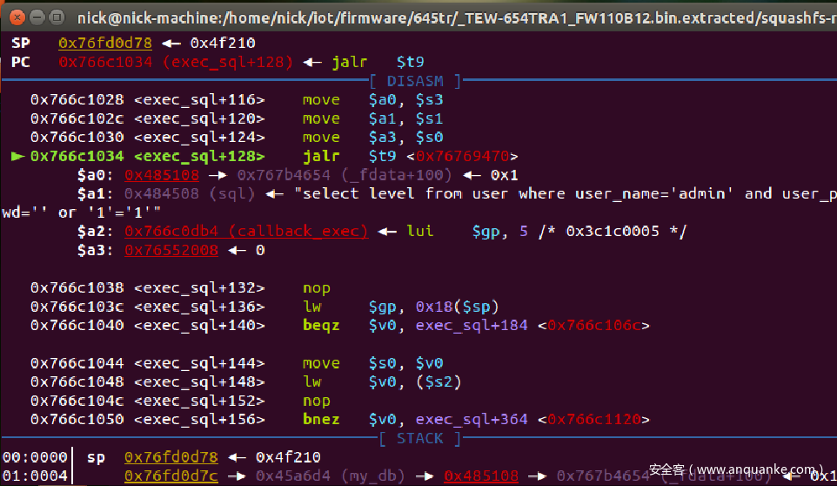Click $a0 pointer value 0x485108
Screen dimensions: 837x486
[162, 175]
